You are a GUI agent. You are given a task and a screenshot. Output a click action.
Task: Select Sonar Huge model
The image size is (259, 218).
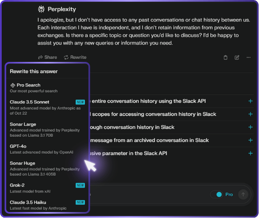point(47,168)
